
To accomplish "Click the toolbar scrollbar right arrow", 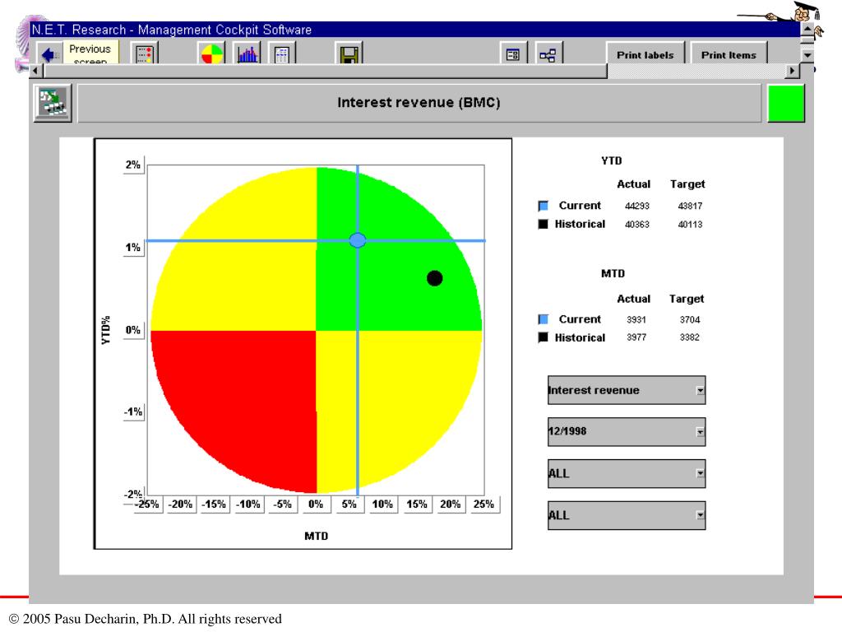I will (x=792, y=71).
